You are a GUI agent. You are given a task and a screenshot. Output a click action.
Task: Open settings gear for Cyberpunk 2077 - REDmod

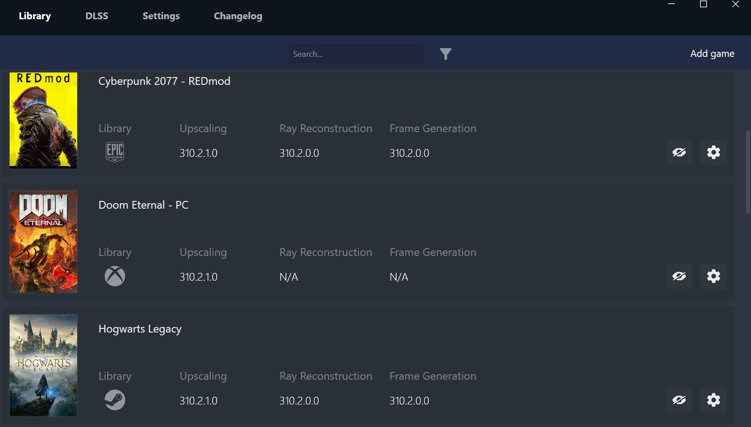[713, 152]
